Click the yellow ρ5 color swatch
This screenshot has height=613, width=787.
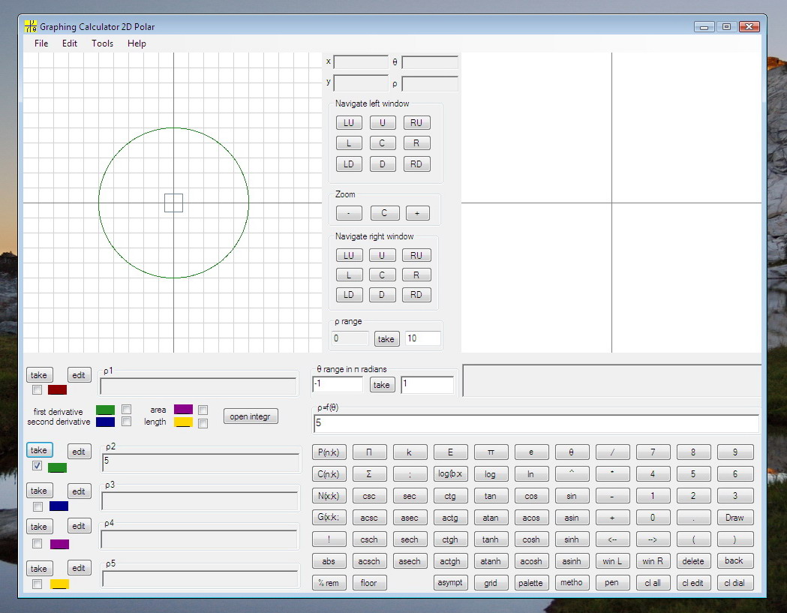(x=59, y=584)
